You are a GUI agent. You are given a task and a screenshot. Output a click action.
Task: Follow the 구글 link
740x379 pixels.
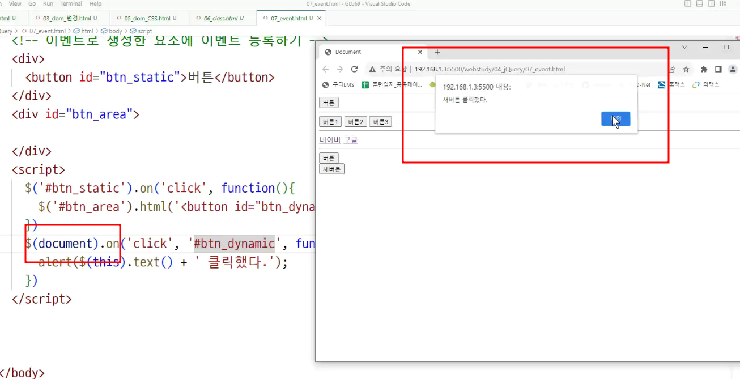(x=351, y=140)
